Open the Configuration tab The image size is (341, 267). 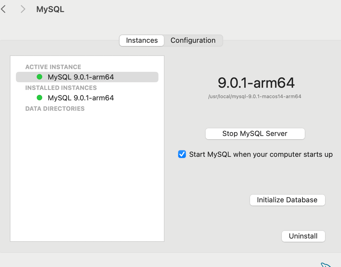tap(193, 41)
